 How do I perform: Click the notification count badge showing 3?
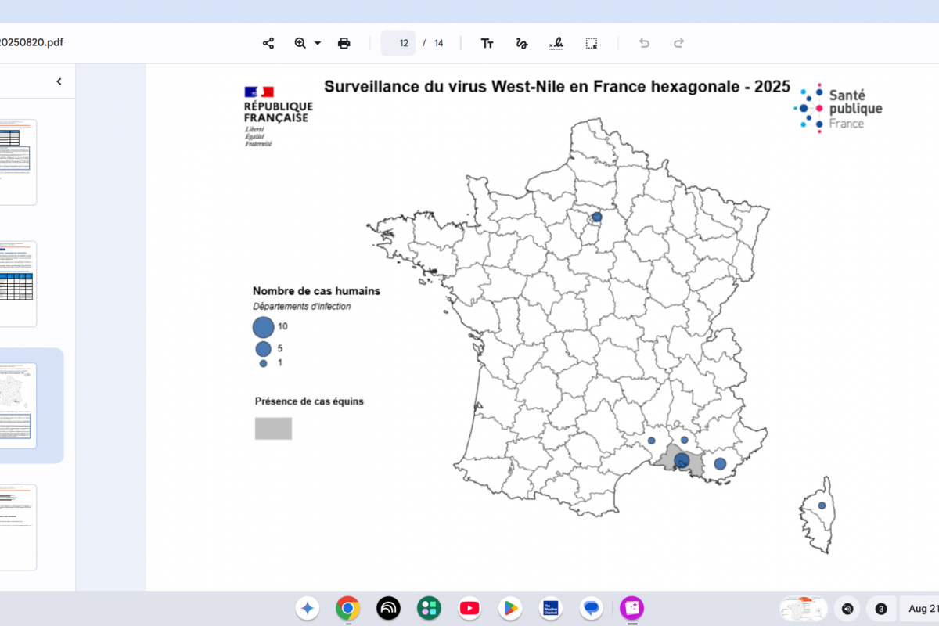click(881, 609)
